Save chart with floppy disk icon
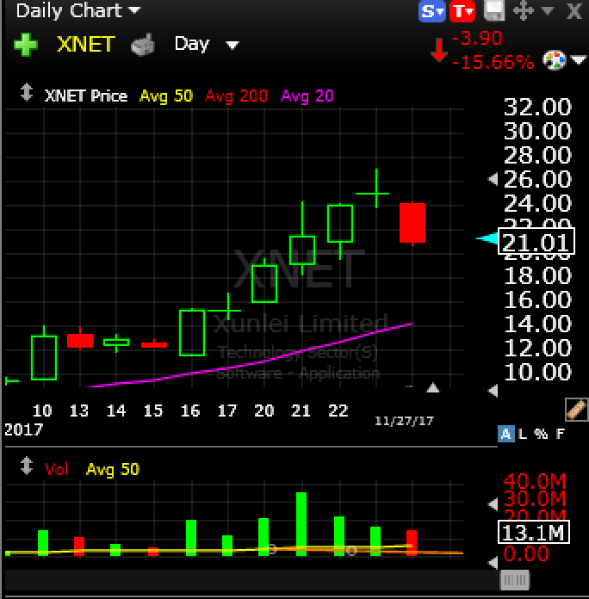The image size is (589, 599). click(493, 10)
